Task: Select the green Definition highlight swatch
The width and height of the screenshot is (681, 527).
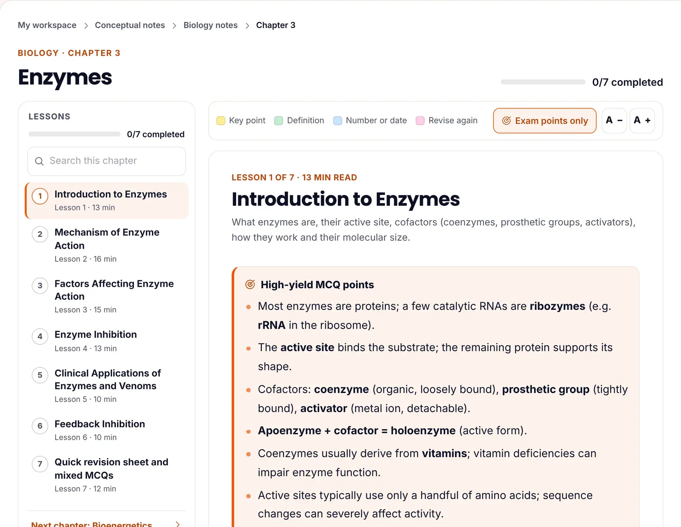Action: [x=279, y=121]
